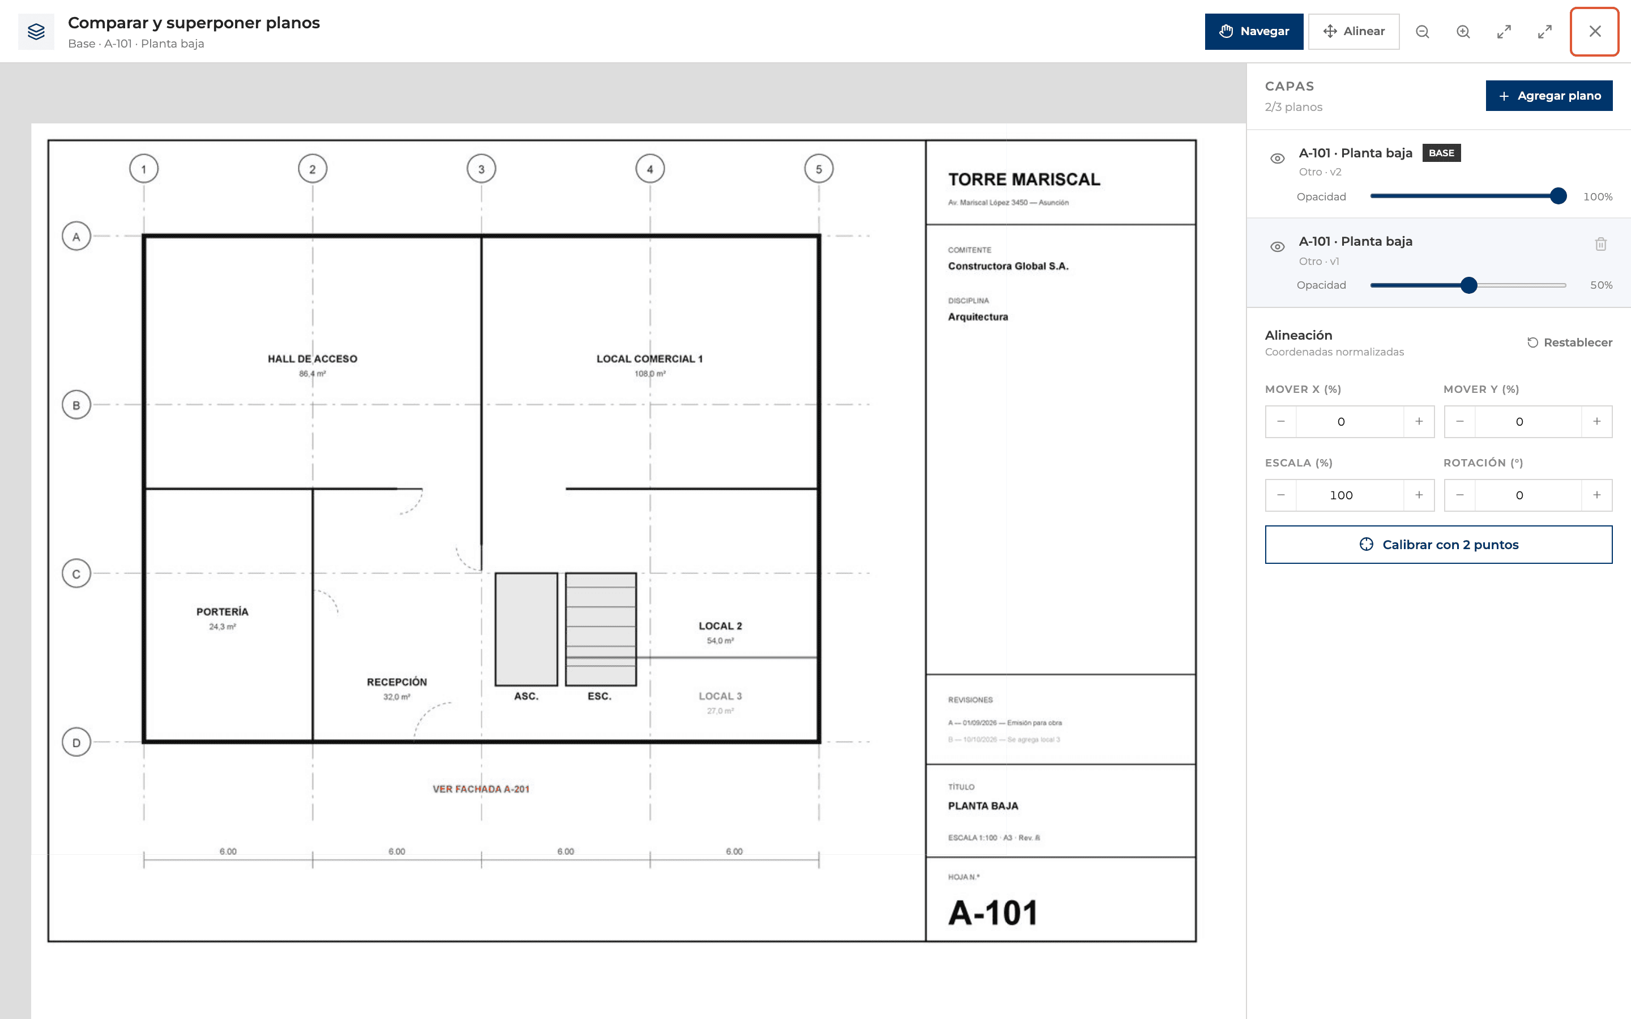Image resolution: width=1631 pixels, height=1019 pixels.
Task: Click the 'Otro · v1' version text
Action: 1318,262
